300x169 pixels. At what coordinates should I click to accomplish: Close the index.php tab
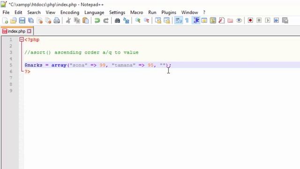click(x=29, y=31)
